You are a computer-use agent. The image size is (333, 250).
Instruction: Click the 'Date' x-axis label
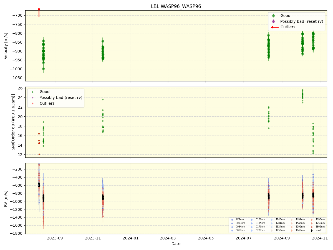point(176,244)
